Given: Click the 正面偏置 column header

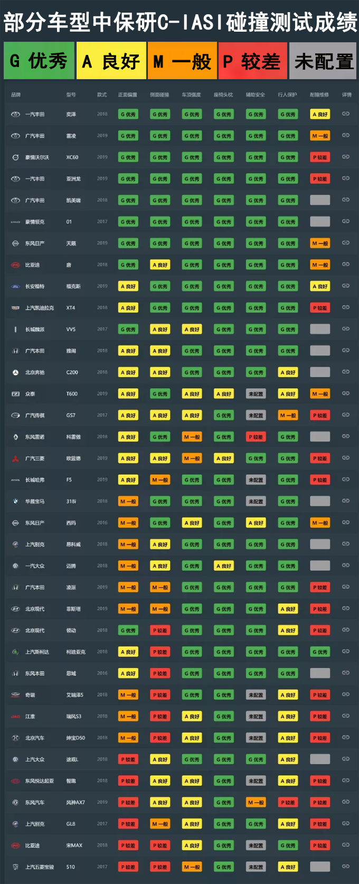Looking at the screenshot, I should click(x=128, y=95).
